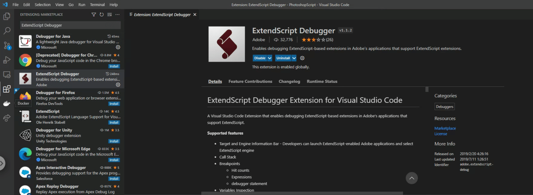Open the Extensions view in activity bar

tap(7, 89)
